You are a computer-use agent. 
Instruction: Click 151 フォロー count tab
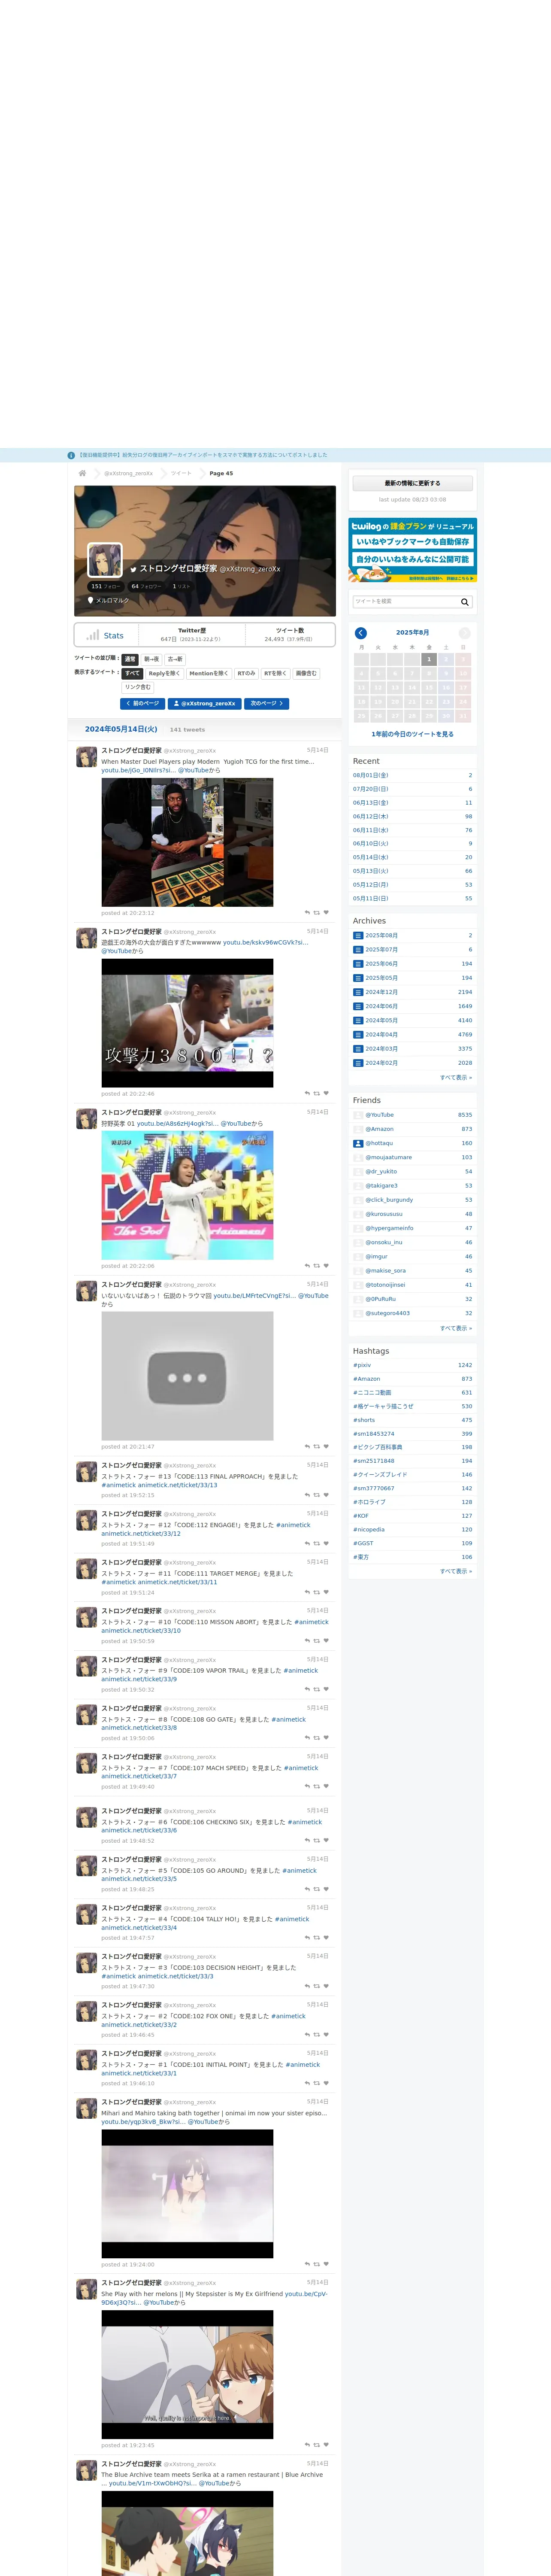pyautogui.click(x=105, y=586)
